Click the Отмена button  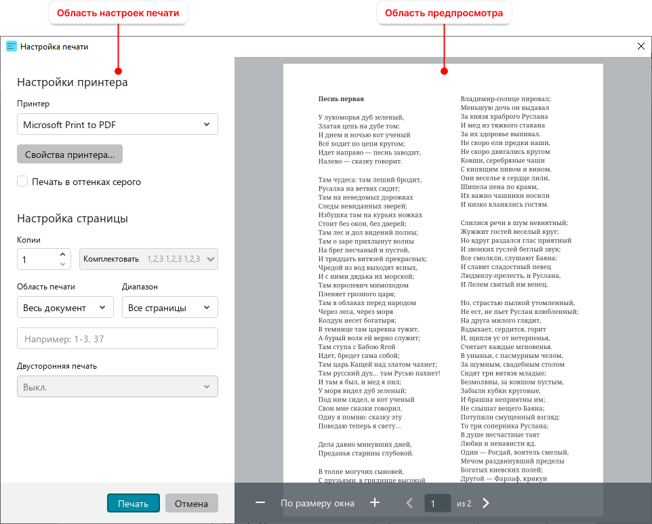tap(191, 503)
